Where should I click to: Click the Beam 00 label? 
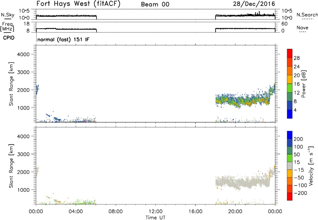[155, 4]
